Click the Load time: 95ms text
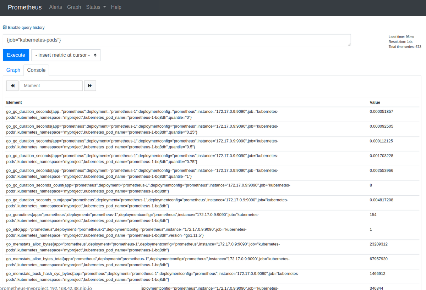426x290 pixels. click(x=402, y=37)
